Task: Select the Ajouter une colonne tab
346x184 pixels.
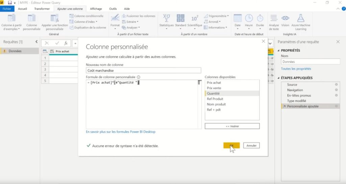Action: (x=70, y=9)
